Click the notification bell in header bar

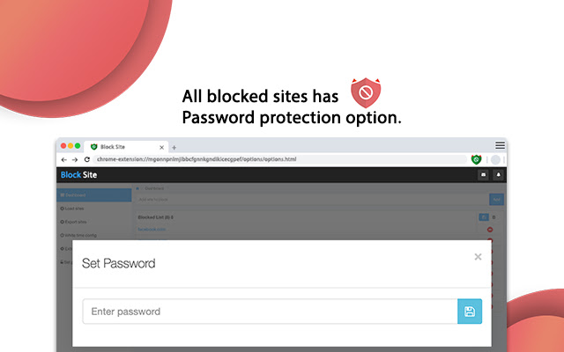pyautogui.click(x=497, y=175)
